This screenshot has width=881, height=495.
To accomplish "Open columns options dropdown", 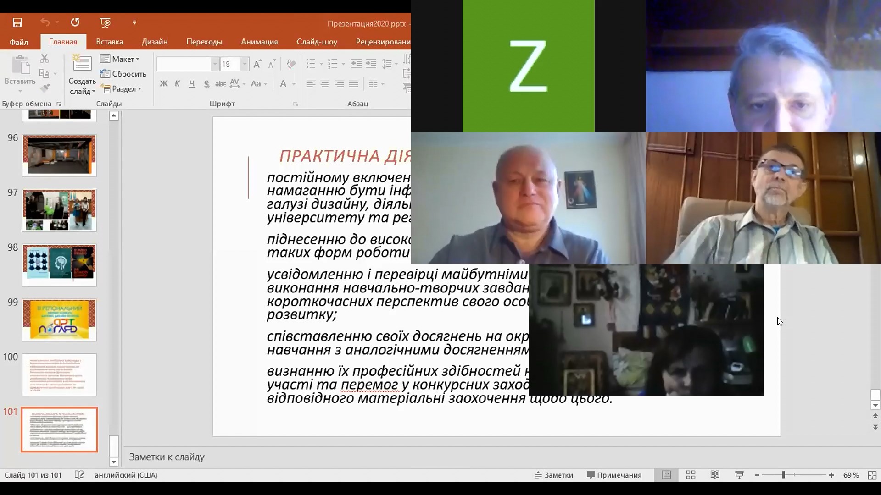I will [x=376, y=84].
